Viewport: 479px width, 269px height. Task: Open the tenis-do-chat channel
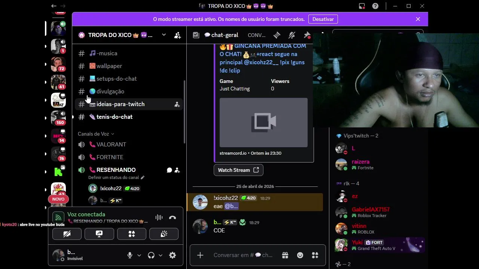129,117
